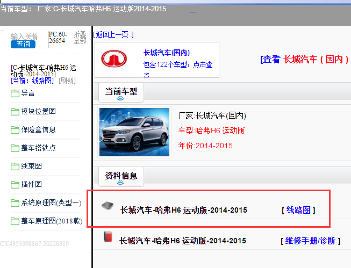
Task: Click the 维修手册 row title text
Action: tap(183, 241)
